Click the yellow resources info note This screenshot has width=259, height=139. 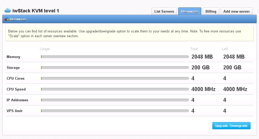pyautogui.click(x=129, y=33)
